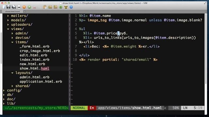Expand the devise/ folder arrow
Screen dimensions: 209x117
(x=12, y=38)
